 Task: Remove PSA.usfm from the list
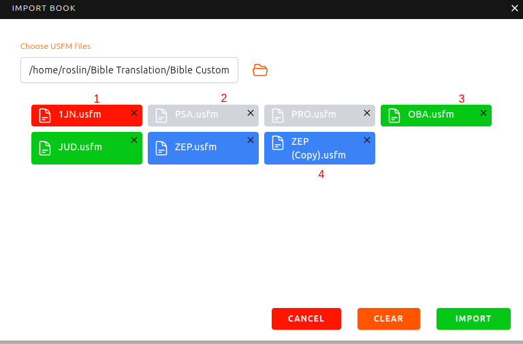pyautogui.click(x=251, y=113)
